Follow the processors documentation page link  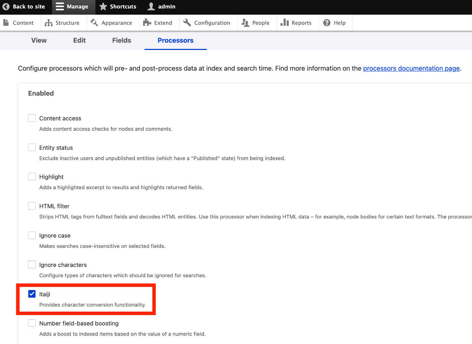coord(411,68)
